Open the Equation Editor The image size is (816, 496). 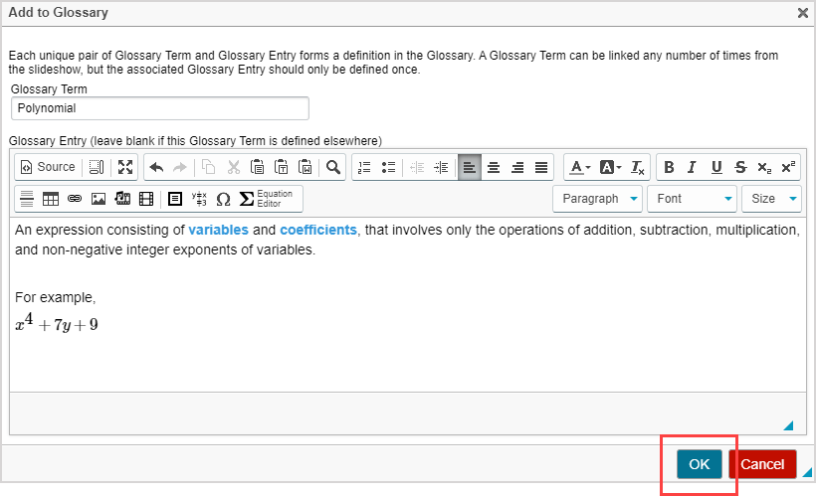(x=267, y=199)
